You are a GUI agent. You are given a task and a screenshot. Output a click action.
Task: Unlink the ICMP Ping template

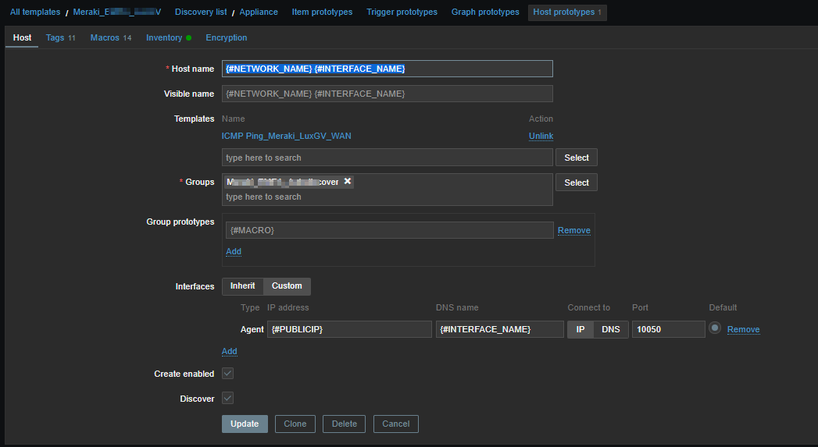[x=541, y=136]
